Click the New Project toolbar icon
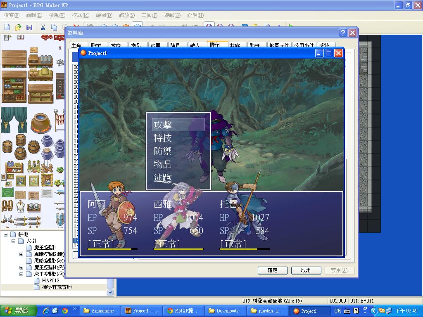This screenshot has height=317, width=423. coord(7,27)
